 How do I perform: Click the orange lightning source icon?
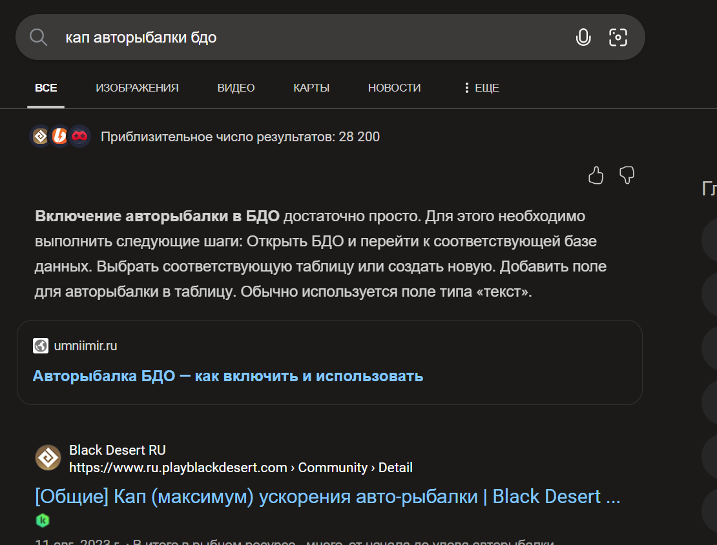click(x=60, y=136)
